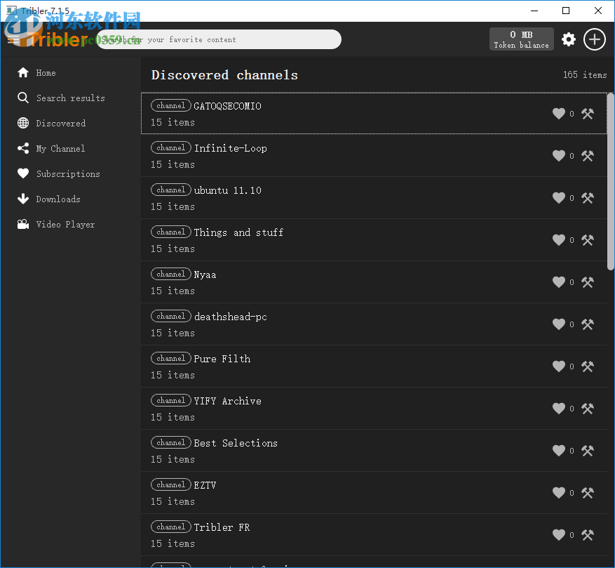
Task: Open the Pure Filth channel
Action: (x=374, y=366)
